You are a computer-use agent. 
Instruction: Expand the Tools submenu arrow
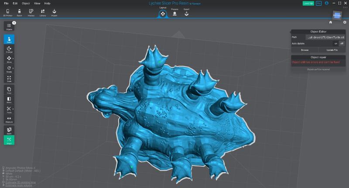pyautogui.click(x=13, y=109)
